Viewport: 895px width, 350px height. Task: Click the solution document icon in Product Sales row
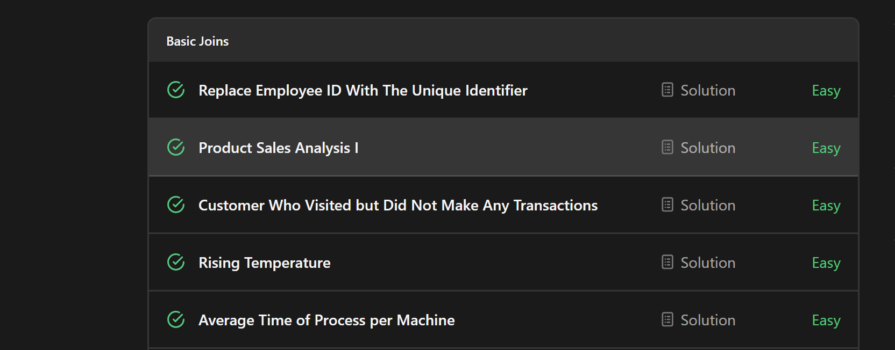[x=667, y=147]
